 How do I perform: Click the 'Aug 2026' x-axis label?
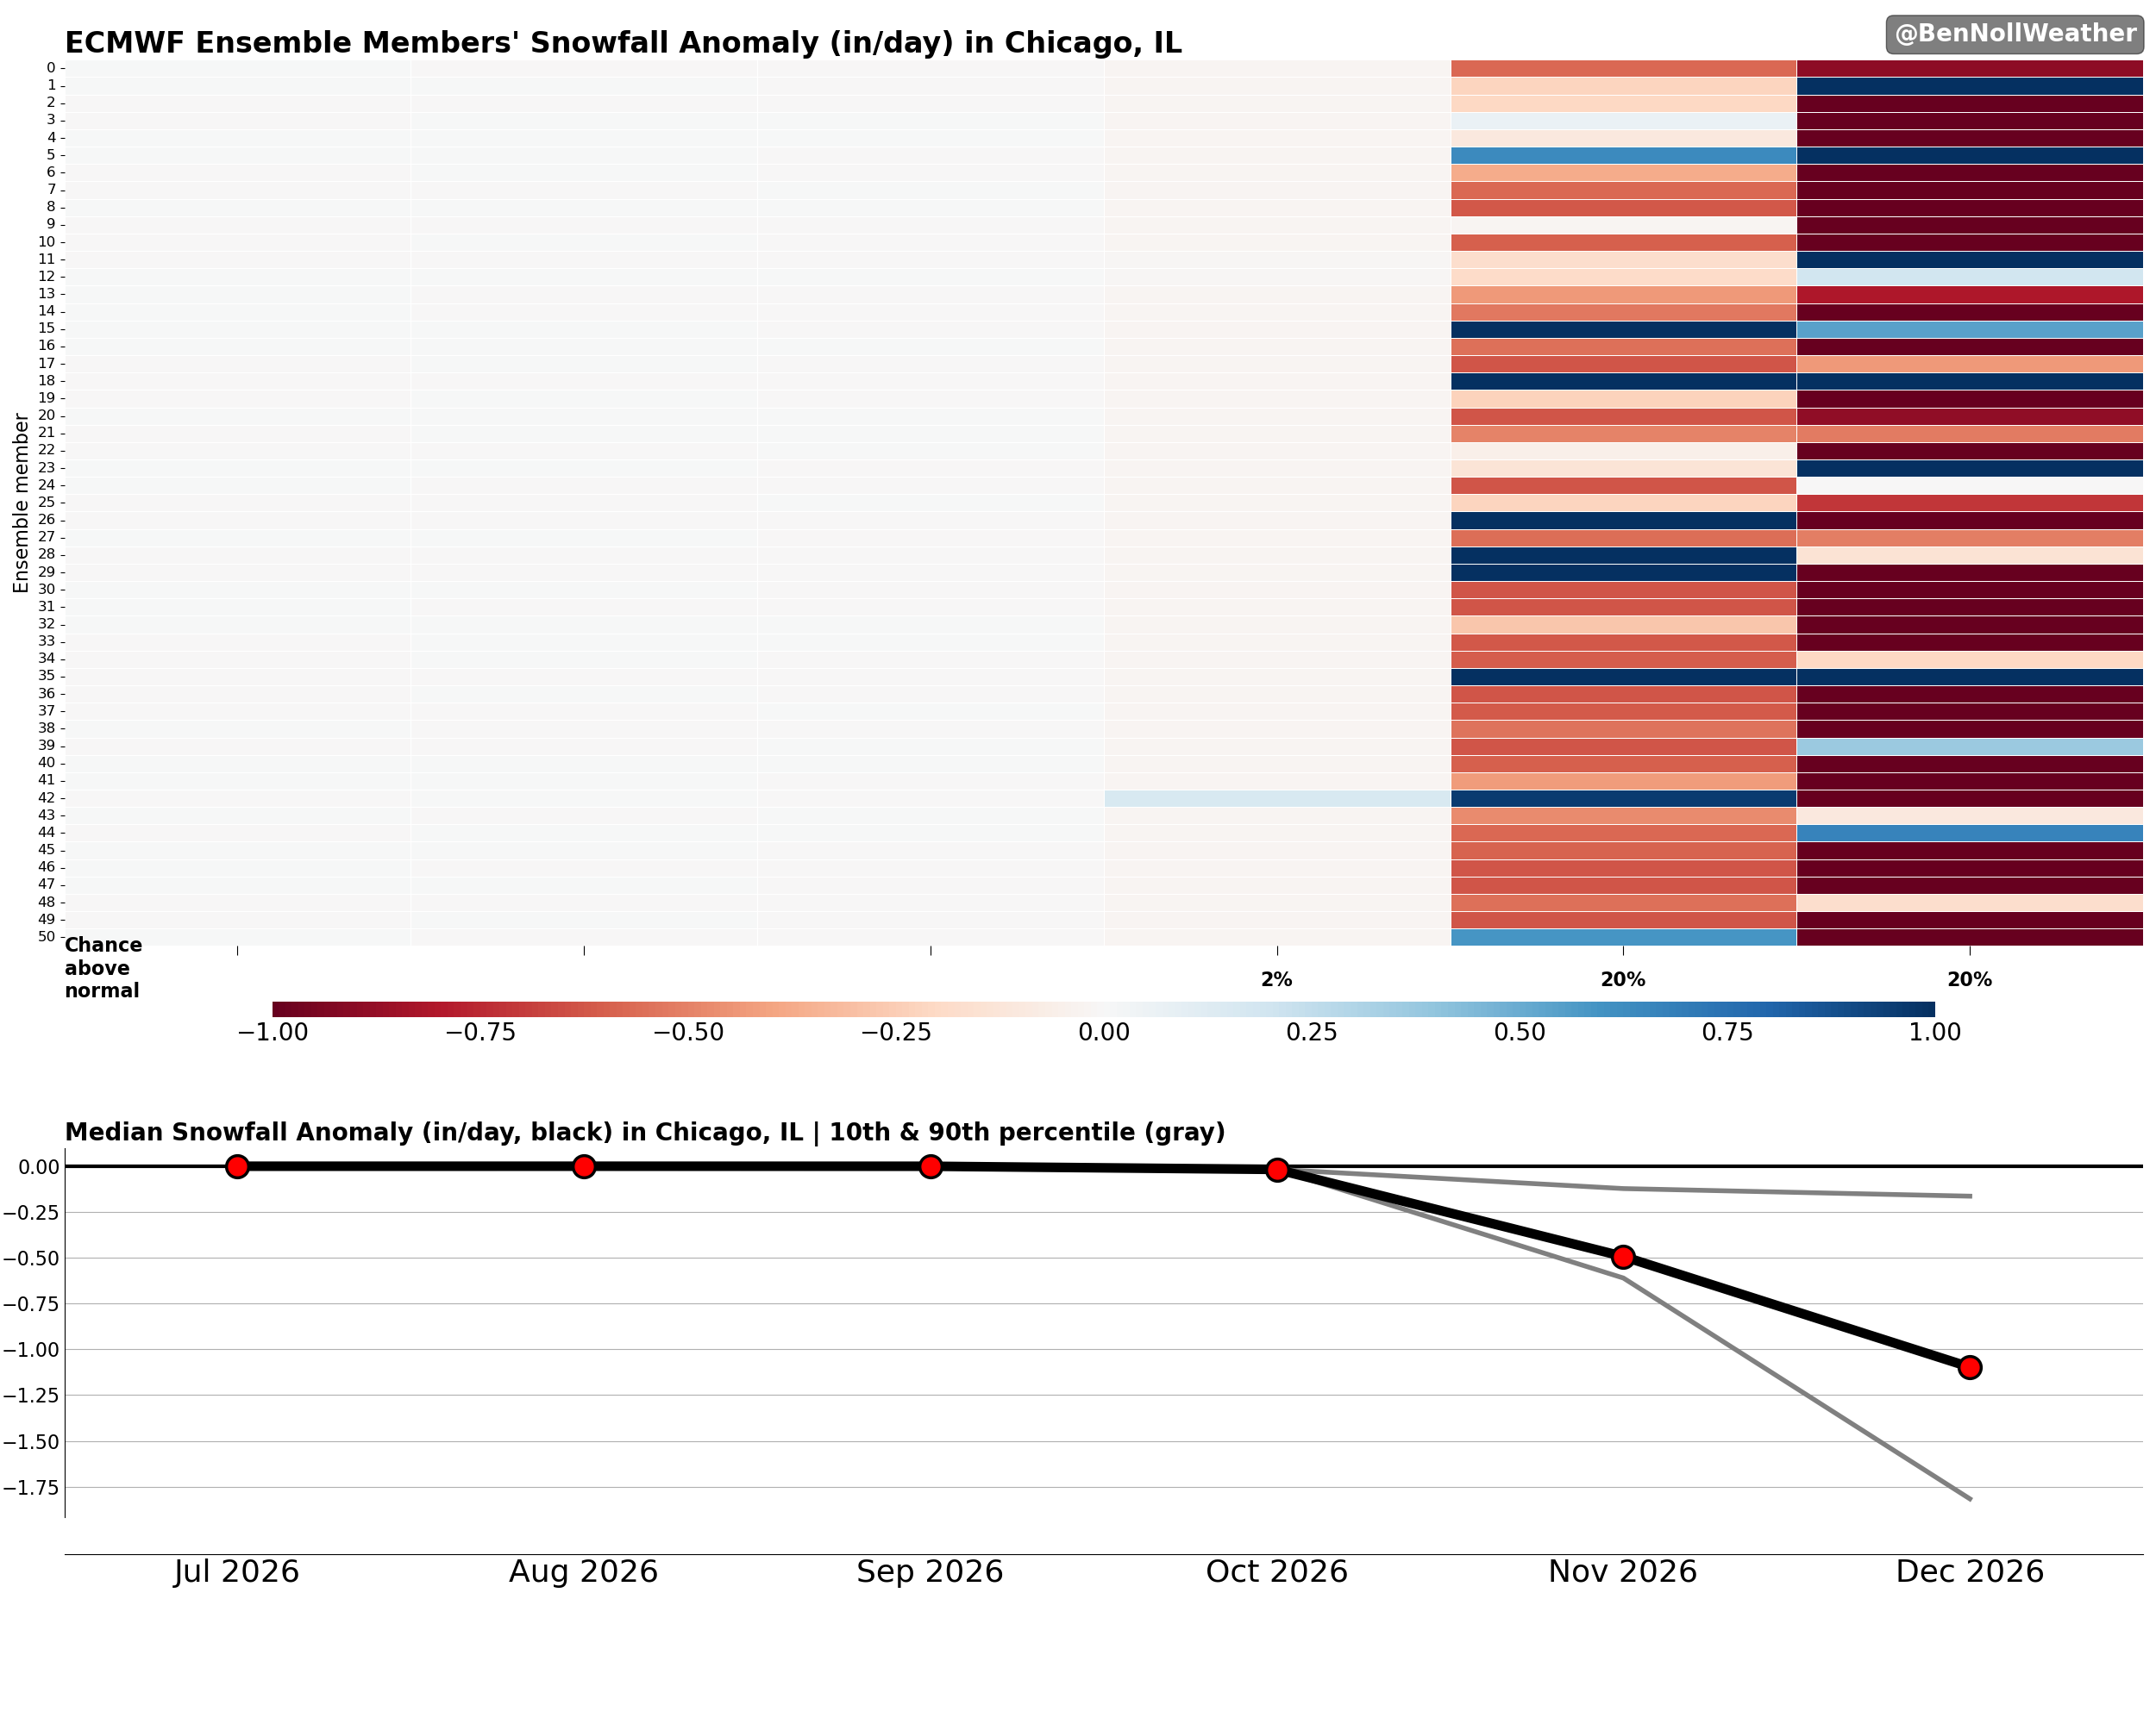pos(583,1572)
